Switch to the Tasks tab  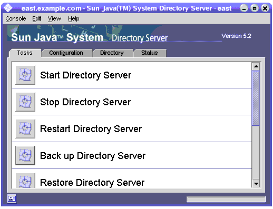click(25, 53)
